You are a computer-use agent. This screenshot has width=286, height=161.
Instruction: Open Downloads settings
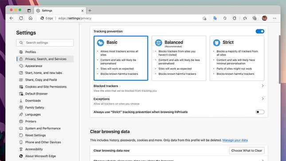(45, 101)
